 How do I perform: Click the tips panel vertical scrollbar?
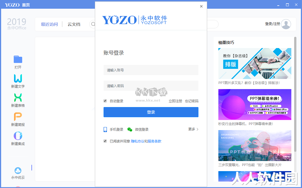coord(295,94)
